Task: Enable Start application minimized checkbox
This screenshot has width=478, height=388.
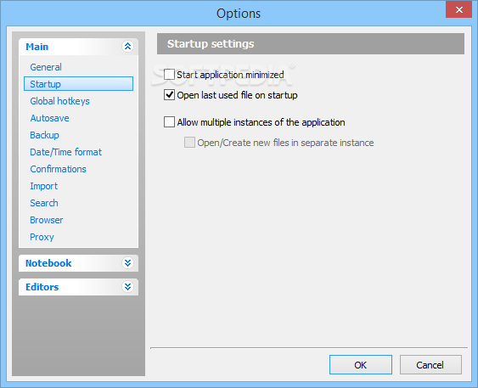Action: pyautogui.click(x=169, y=75)
